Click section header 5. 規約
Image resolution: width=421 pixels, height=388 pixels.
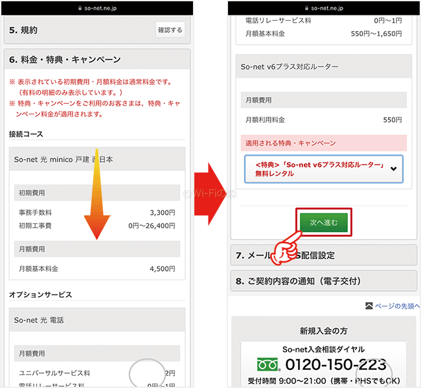click(x=97, y=30)
